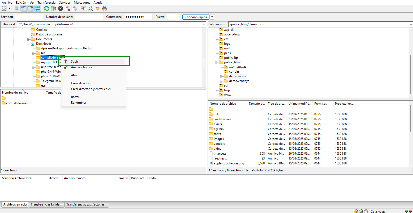Open the Site Manager icon
413x213 pixels.
pos(4,9)
